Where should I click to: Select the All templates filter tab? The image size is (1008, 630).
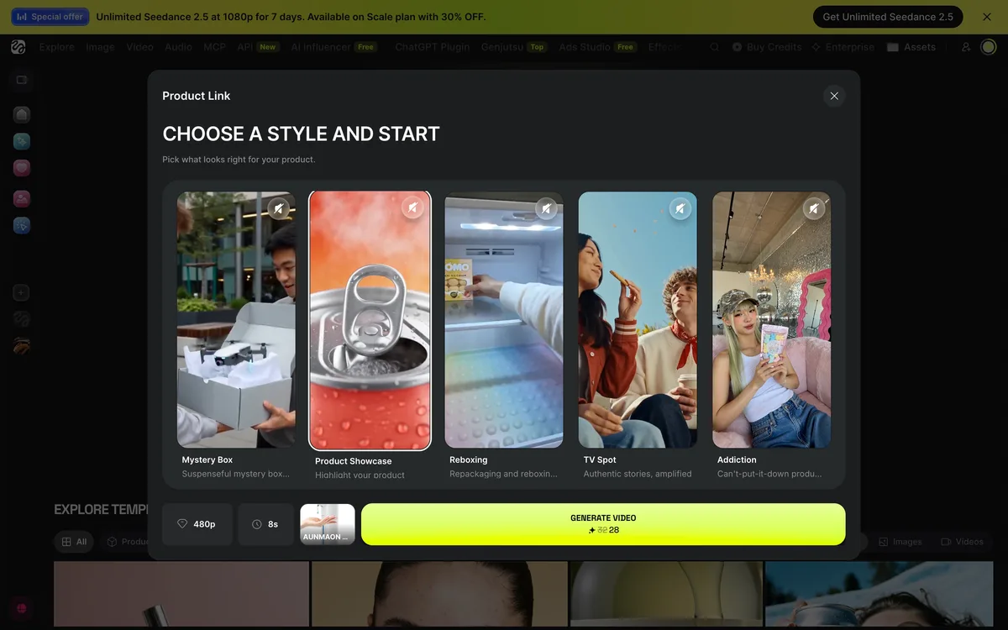[x=74, y=542]
